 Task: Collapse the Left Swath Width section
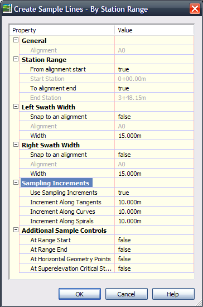tap(16, 107)
